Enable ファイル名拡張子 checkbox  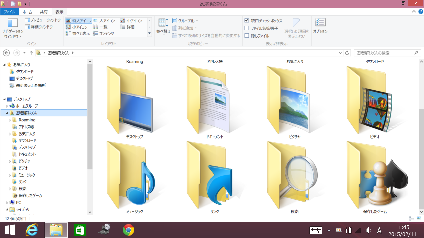tap(247, 28)
